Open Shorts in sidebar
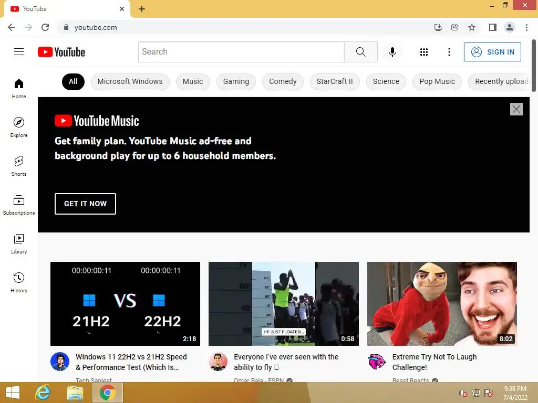 click(19, 166)
